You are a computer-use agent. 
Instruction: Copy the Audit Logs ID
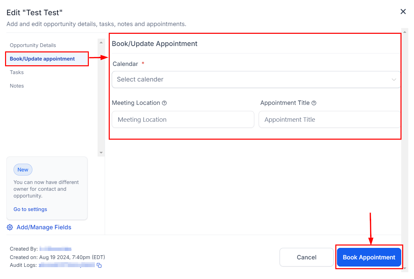pyautogui.click(x=99, y=265)
